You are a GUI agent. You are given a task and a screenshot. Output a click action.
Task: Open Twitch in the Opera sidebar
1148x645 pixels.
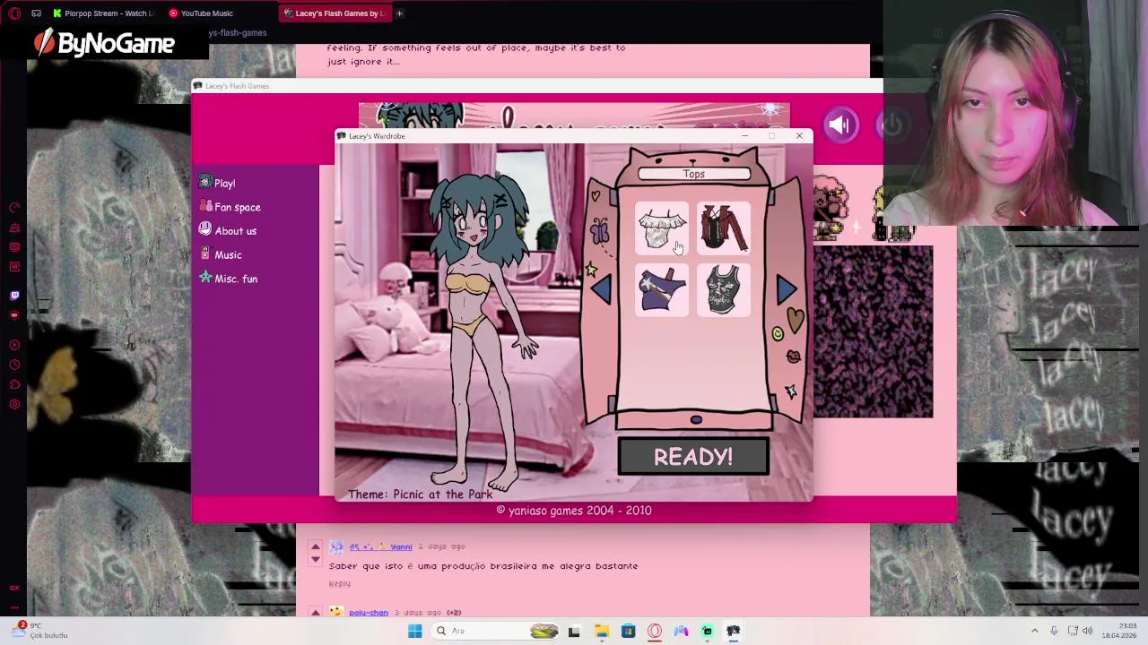(14, 296)
